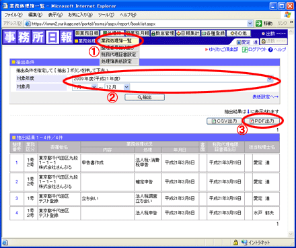Open the ツール(T) menu
This screenshot has height=248, width=296.
click(x=106, y=15)
